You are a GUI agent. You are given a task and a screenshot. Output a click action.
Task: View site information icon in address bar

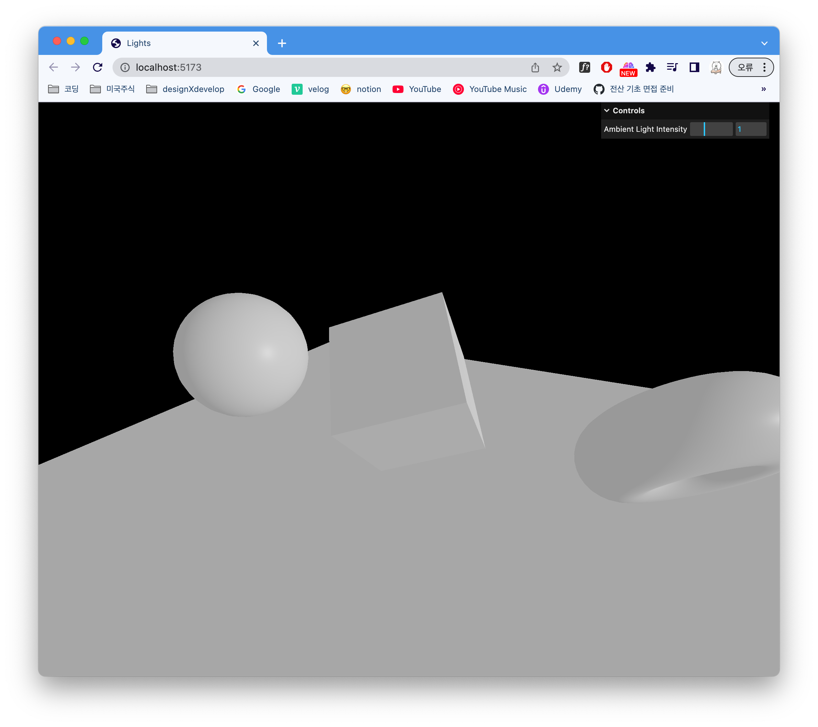click(125, 67)
